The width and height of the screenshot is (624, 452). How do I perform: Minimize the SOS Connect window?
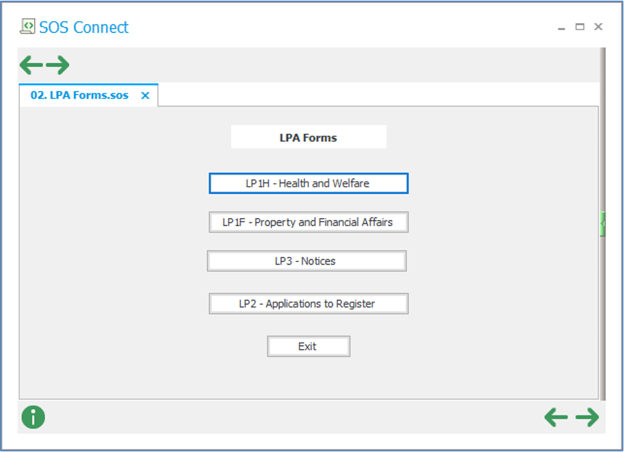click(561, 27)
